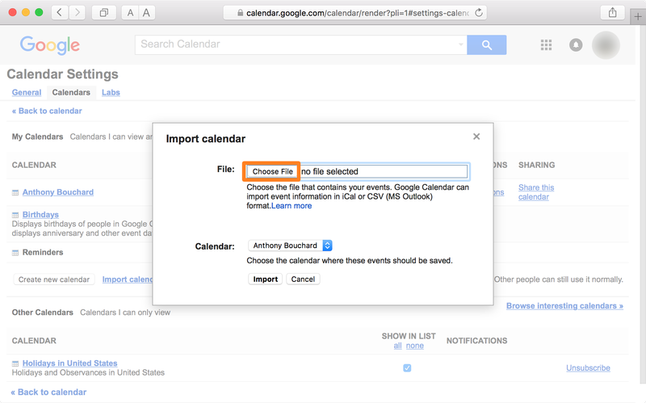Open Safari's tab overview icon
Image resolution: width=646 pixels, height=403 pixels.
(x=104, y=13)
